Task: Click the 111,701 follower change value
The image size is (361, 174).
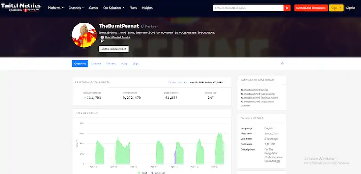Action: coord(94,98)
